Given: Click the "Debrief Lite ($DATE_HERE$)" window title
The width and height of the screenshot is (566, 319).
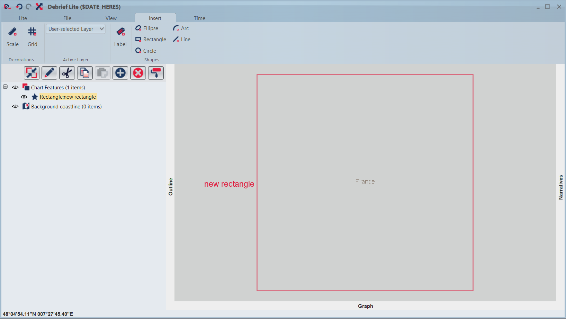Looking at the screenshot, I should 84,7.
